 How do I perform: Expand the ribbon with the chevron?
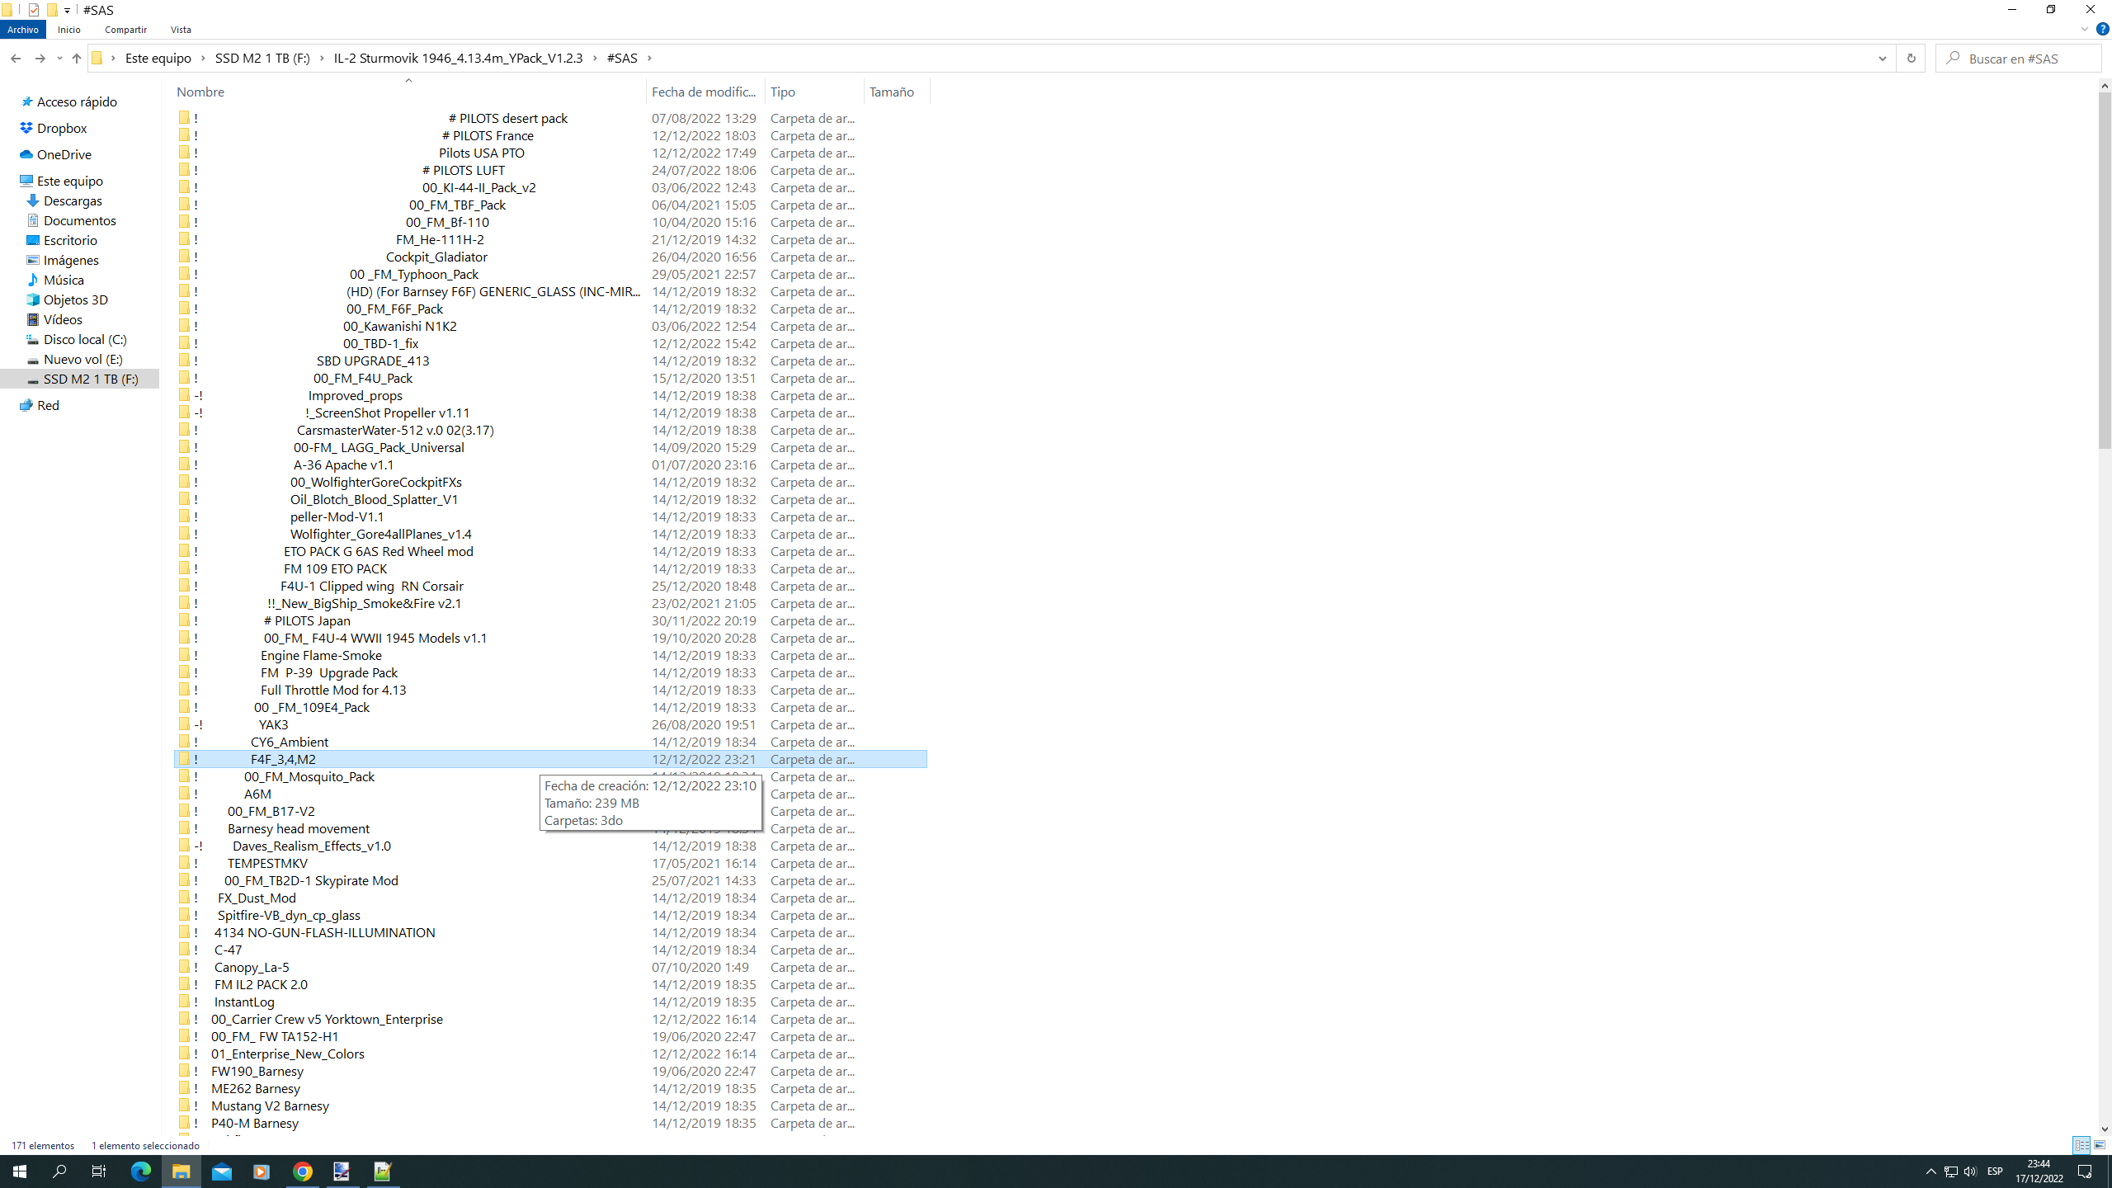[2084, 29]
